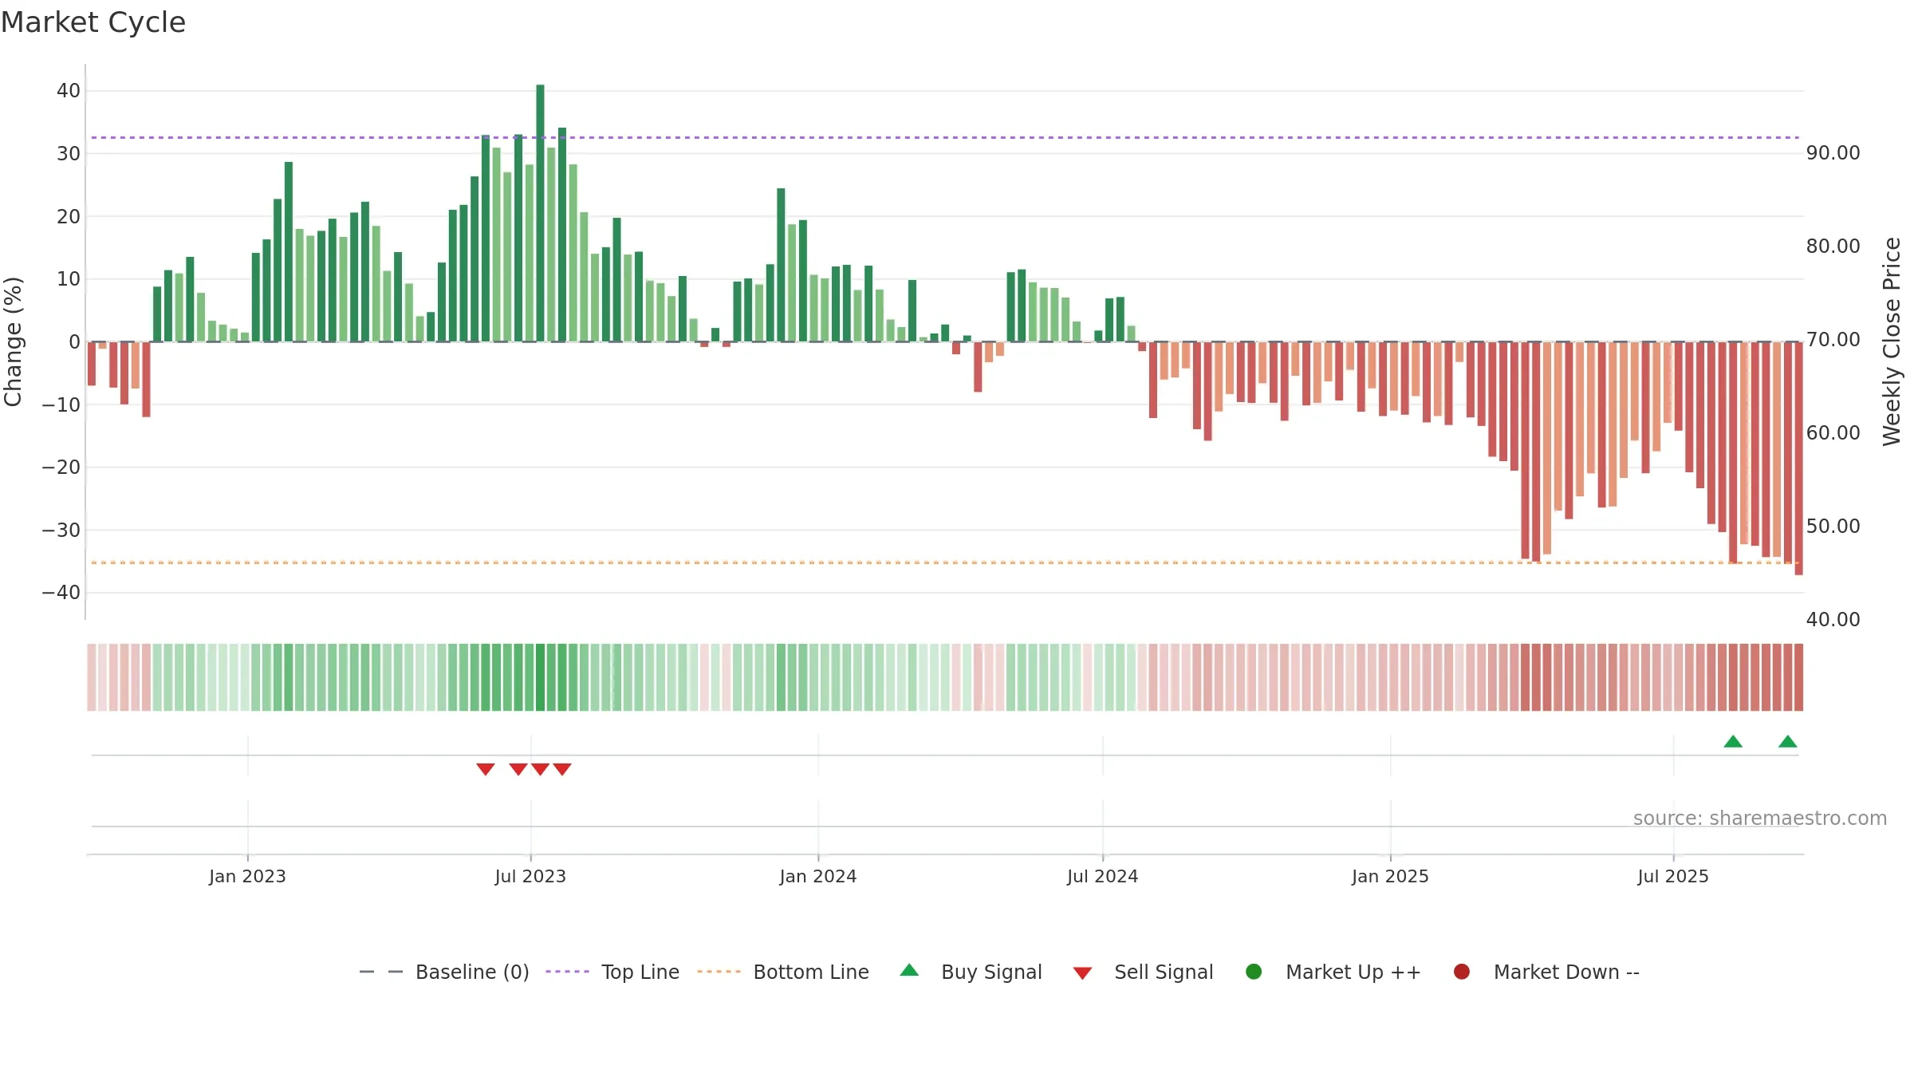This screenshot has width=1914, height=1077.
Task: Toggle the Baseline (0) legend label
Action: [472, 972]
